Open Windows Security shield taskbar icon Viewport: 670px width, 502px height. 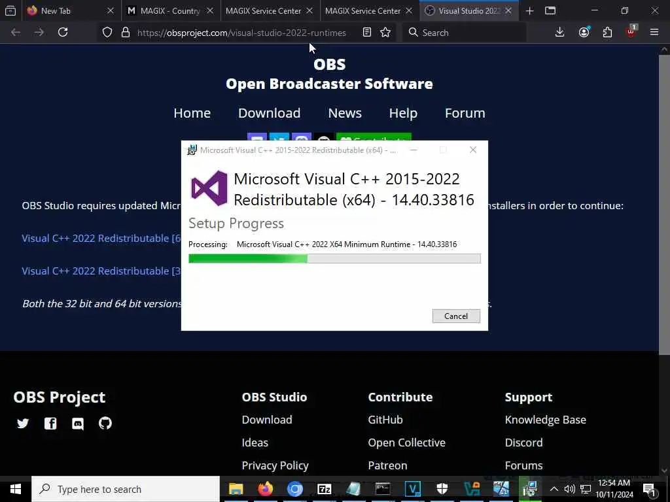click(x=442, y=489)
